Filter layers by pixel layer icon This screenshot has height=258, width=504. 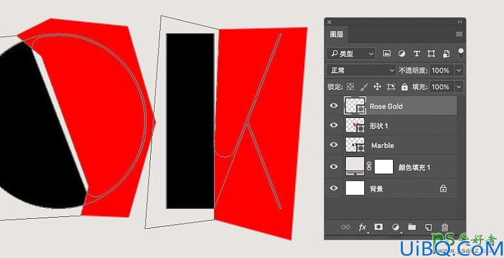point(386,53)
